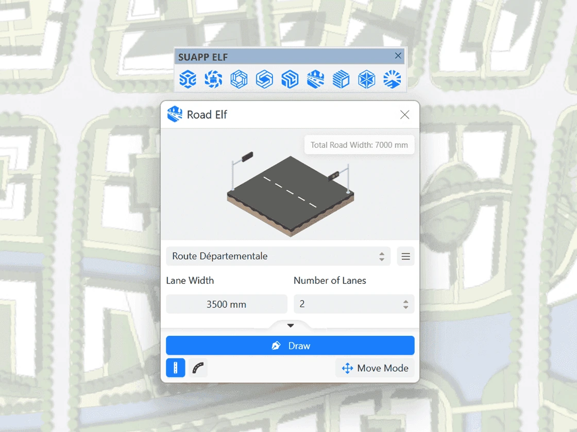Open the Route Départementale road type dropdown
This screenshot has width=577, height=432.
(x=278, y=256)
